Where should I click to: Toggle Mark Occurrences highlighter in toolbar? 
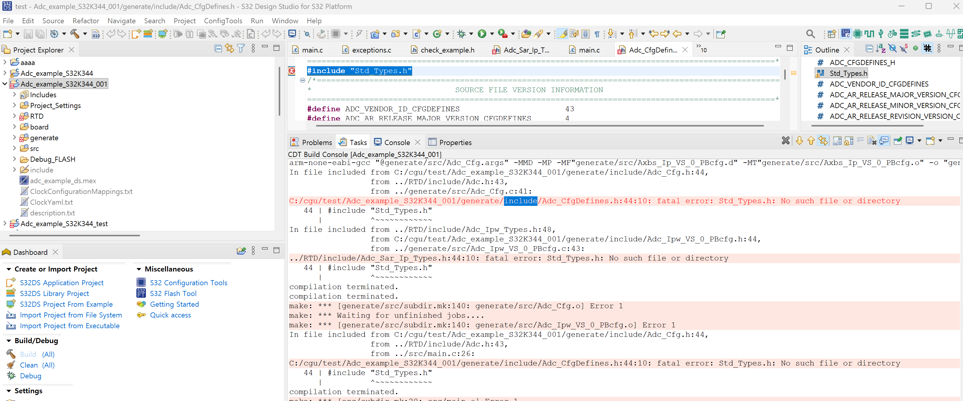[x=562, y=34]
